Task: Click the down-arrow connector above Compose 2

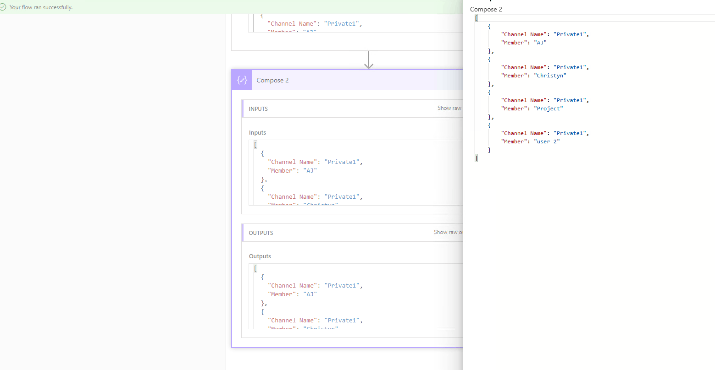Action: click(x=369, y=60)
